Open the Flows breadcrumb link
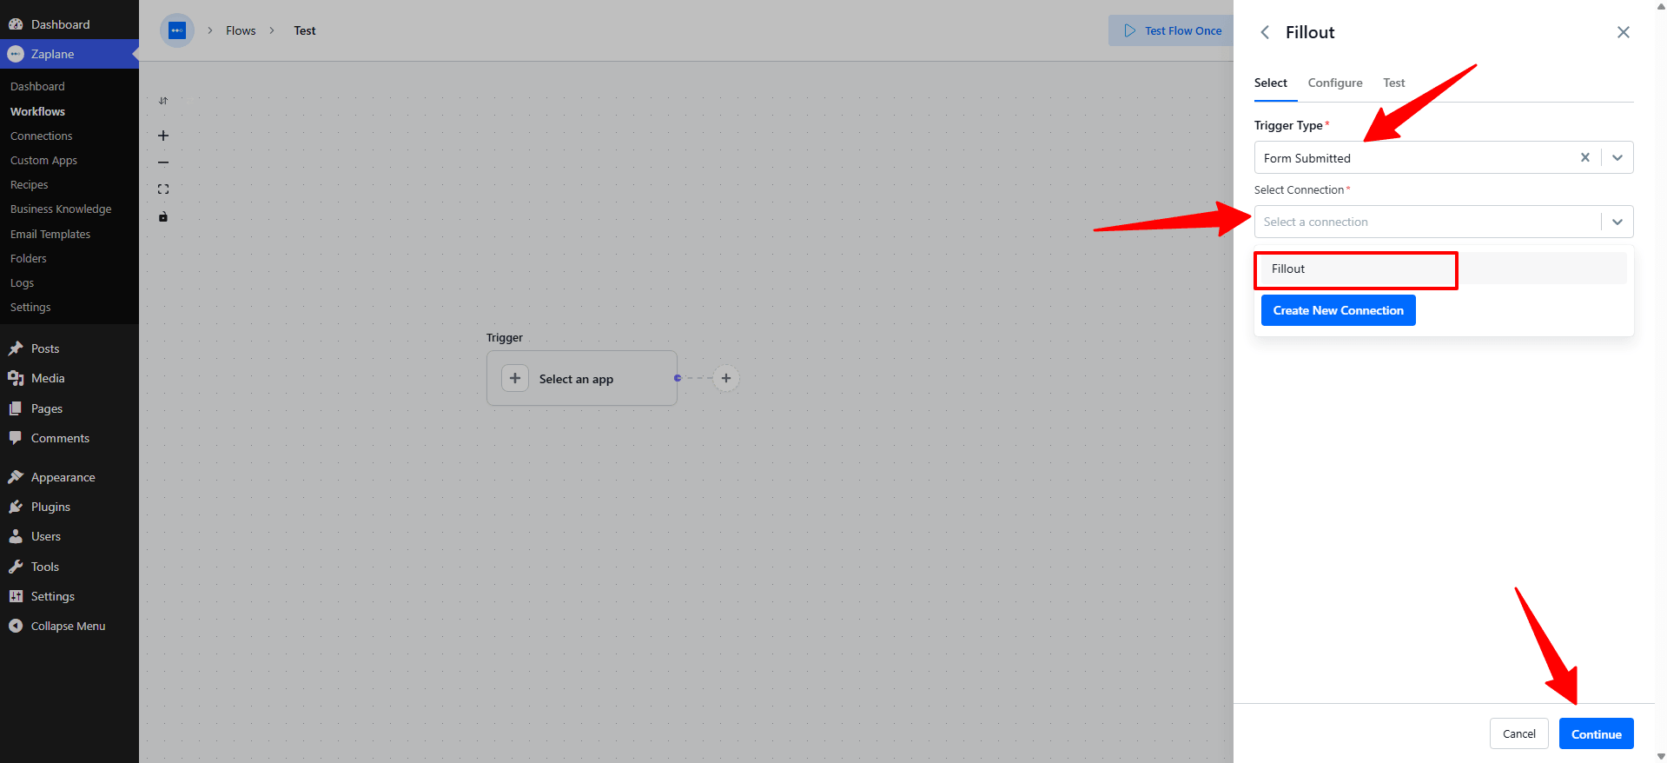 click(x=241, y=30)
